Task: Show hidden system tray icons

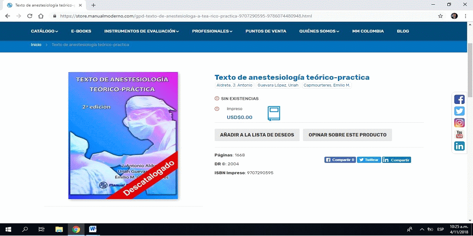Action: [422, 229]
